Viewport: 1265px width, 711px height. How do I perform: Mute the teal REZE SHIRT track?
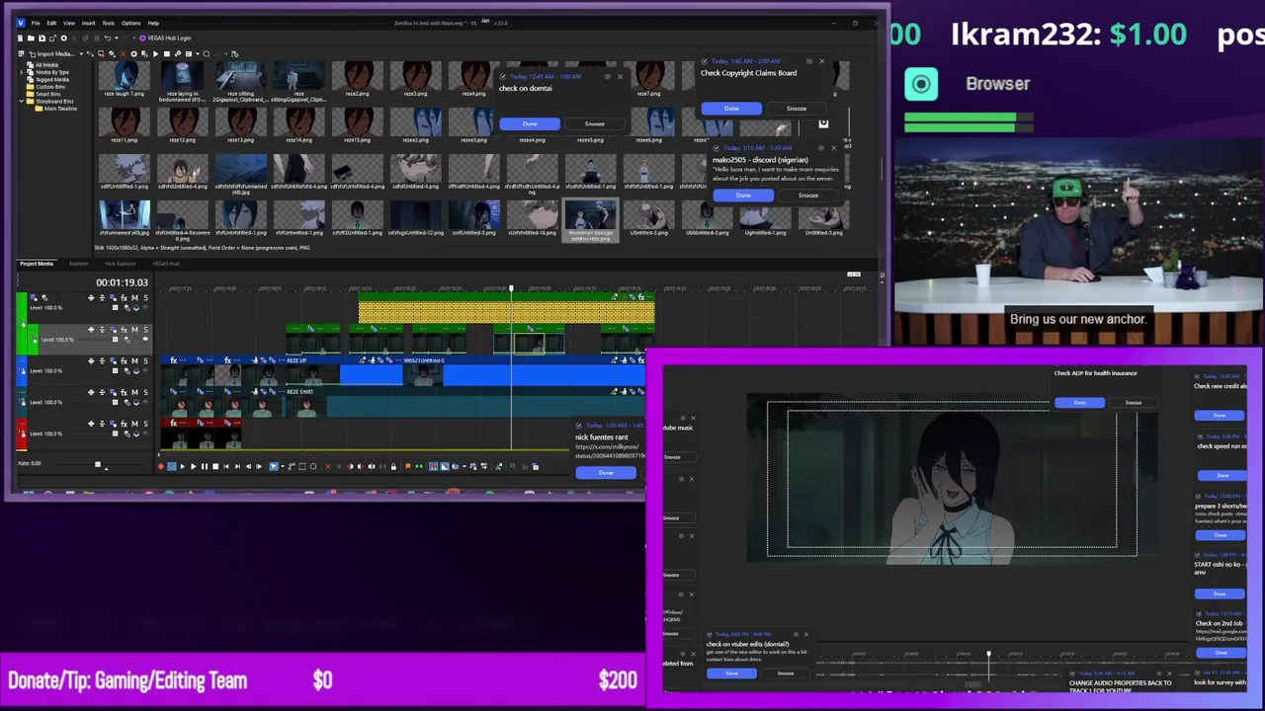coord(134,393)
